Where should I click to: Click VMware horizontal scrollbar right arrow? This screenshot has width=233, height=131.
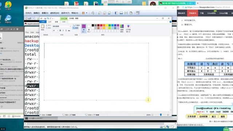click(175, 124)
